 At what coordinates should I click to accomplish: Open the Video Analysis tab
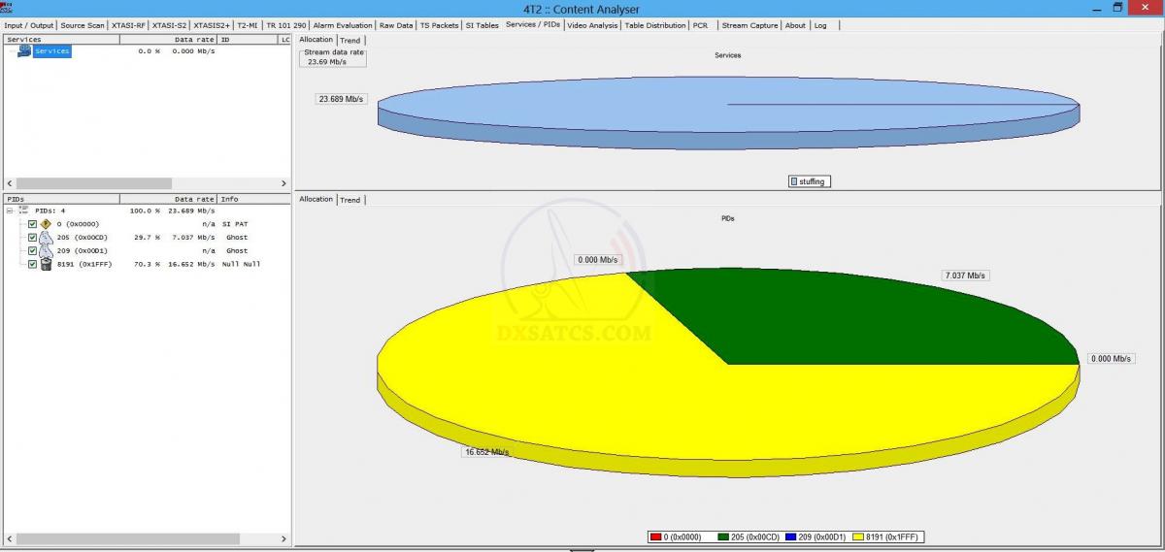[x=592, y=25]
